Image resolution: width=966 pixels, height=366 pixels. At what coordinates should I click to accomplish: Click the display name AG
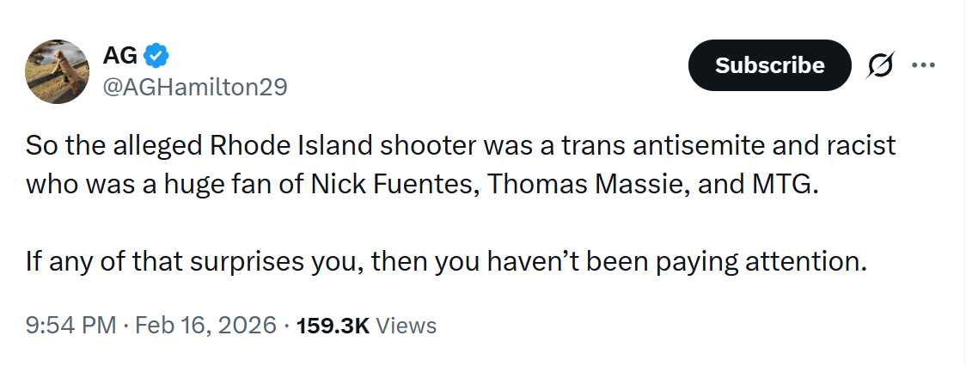[x=119, y=56]
